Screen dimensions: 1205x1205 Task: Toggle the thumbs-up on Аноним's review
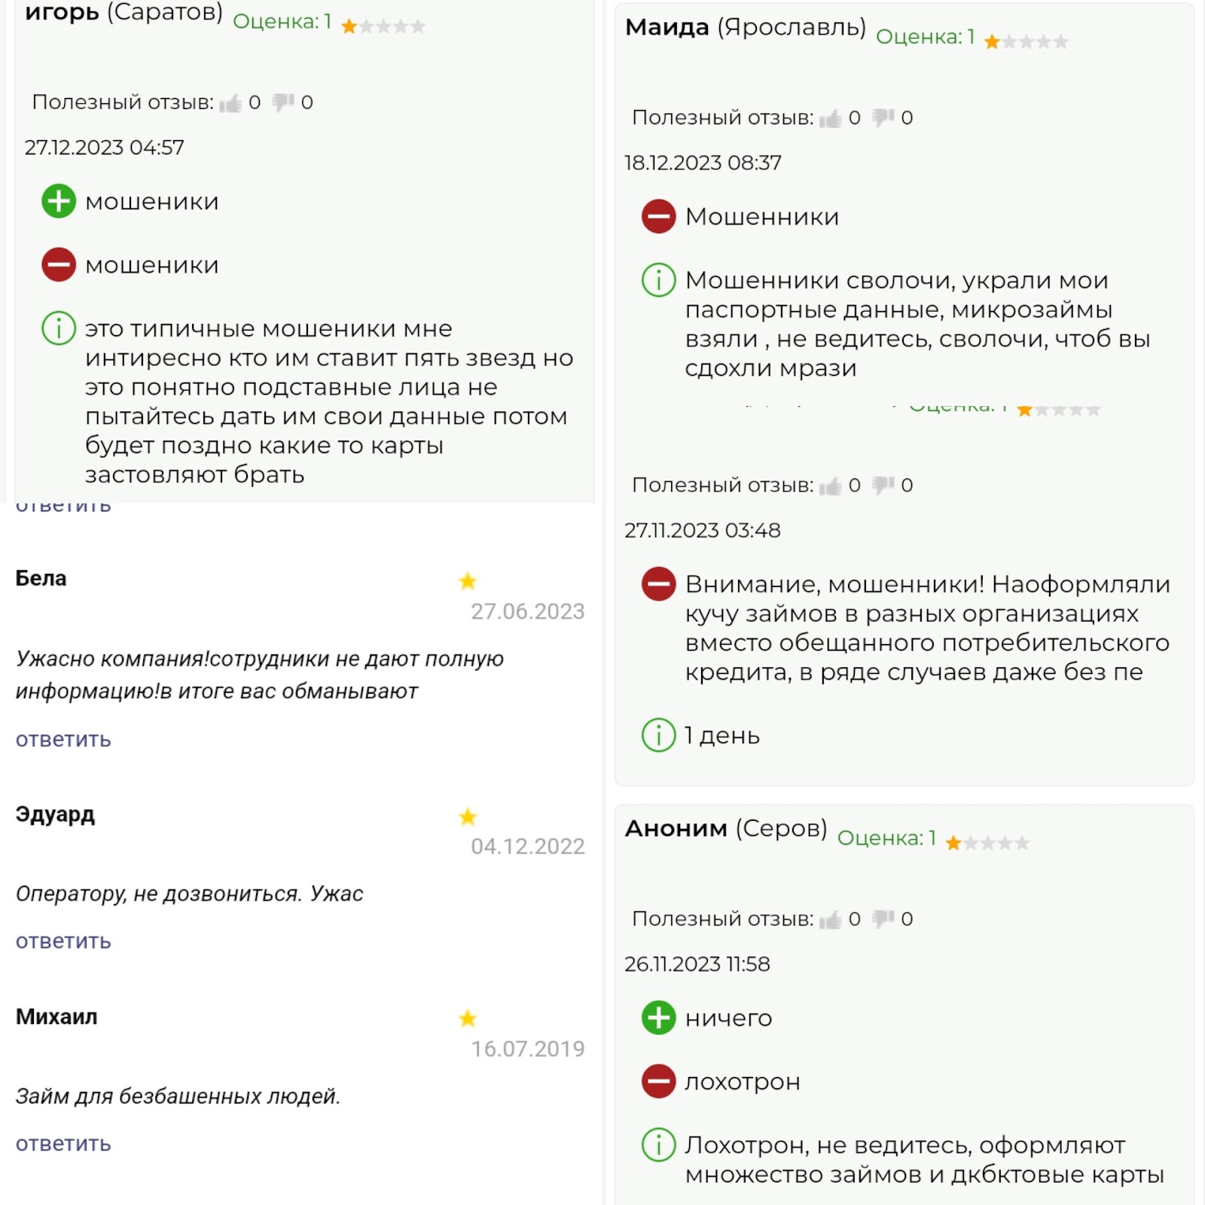tap(829, 919)
